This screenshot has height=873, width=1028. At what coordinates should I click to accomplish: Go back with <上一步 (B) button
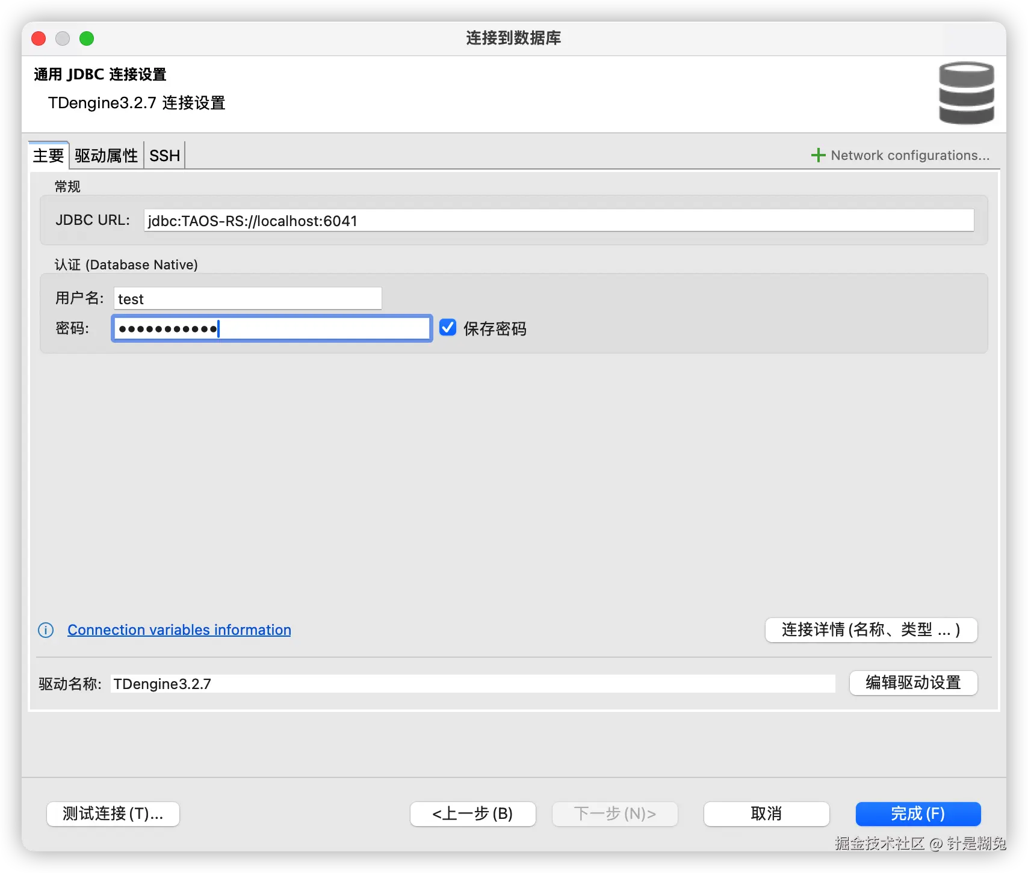point(472,813)
